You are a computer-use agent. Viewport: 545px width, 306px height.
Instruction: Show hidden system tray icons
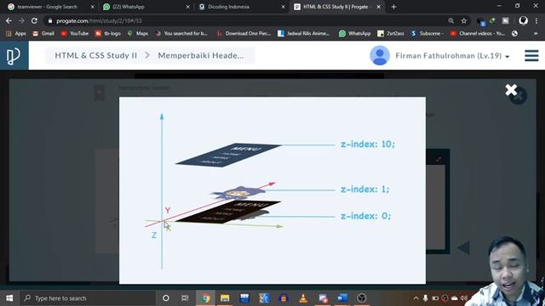point(416,298)
